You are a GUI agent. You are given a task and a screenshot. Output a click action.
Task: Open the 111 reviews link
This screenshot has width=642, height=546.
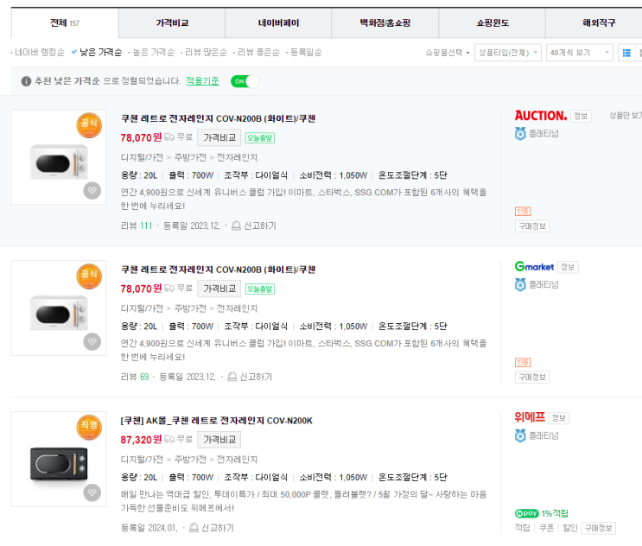click(146, 226)
